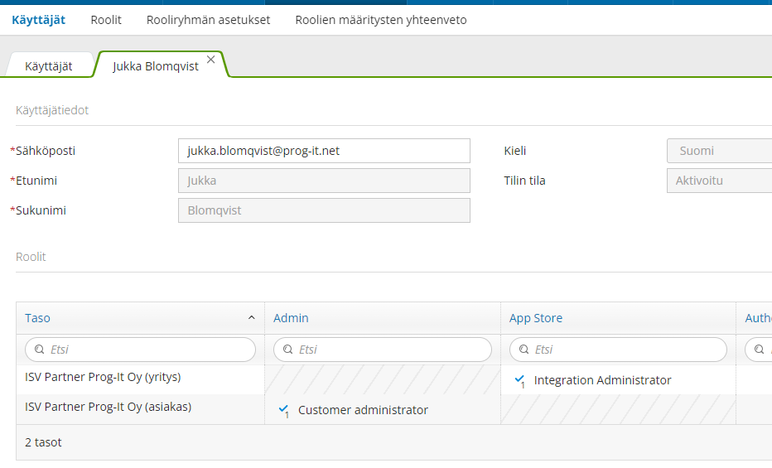Click the Taso column search field
This screenshot has width=772, height=468.
[140, 350]
